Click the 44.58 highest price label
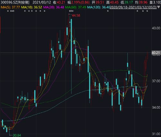 (76, 15)
